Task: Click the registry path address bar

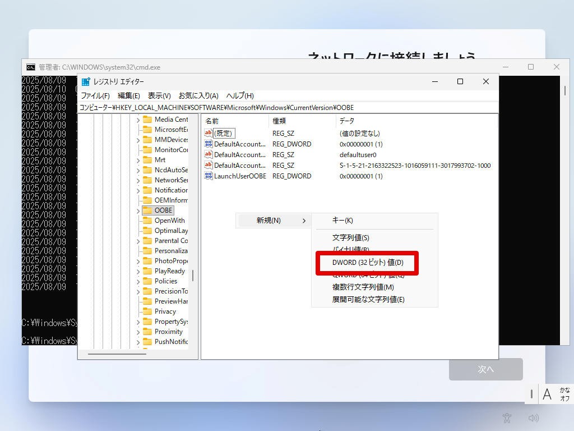Action: [x=288, y=107]
